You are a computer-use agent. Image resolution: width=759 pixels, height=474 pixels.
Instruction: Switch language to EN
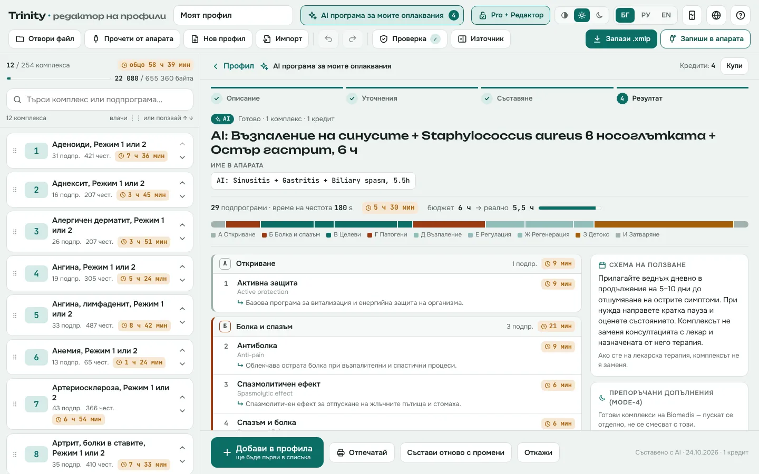(x=666, y=15)
